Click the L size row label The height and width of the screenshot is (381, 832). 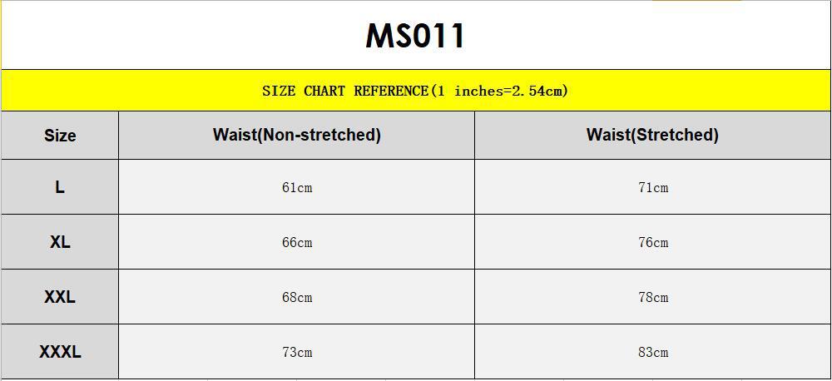coord(60,187)
